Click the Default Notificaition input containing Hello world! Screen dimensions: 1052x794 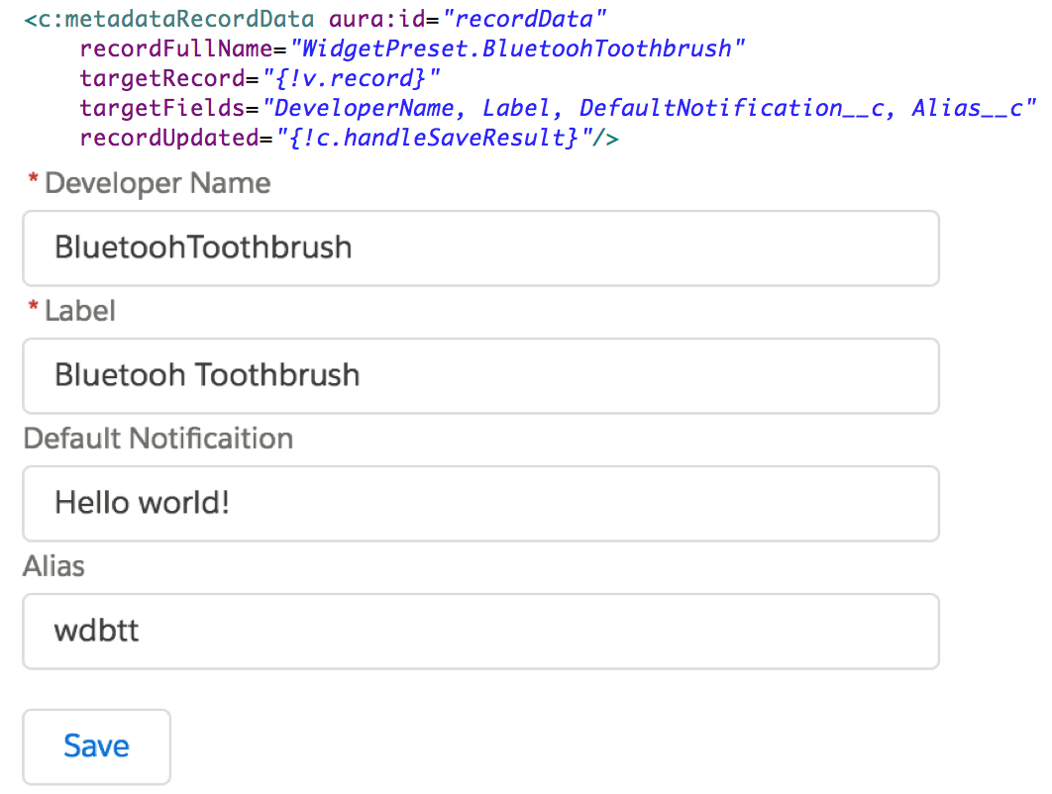click(x=480, y=503)
